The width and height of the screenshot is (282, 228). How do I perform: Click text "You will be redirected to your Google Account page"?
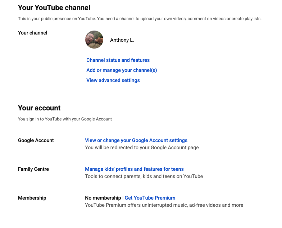(142, 147)
